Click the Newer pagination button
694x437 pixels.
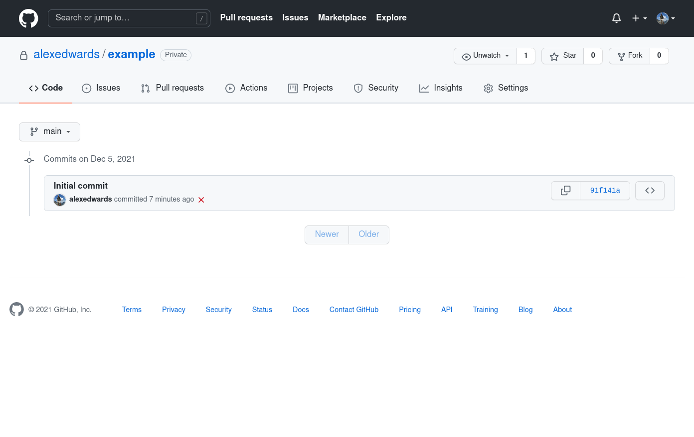pos(327,234)
